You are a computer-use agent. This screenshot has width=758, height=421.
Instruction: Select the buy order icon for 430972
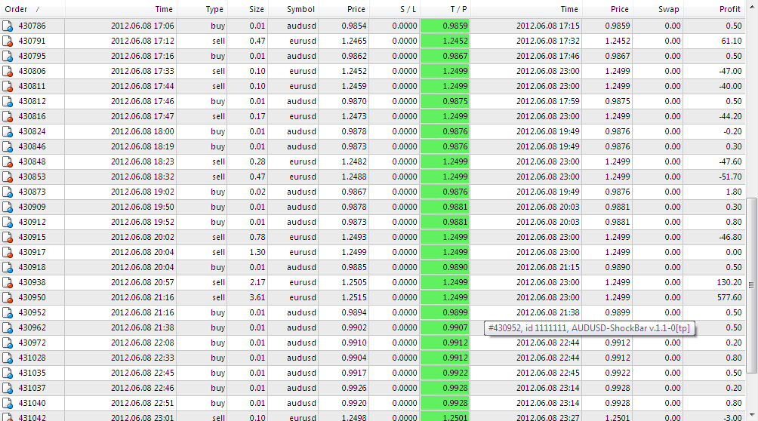click(8, 343)
